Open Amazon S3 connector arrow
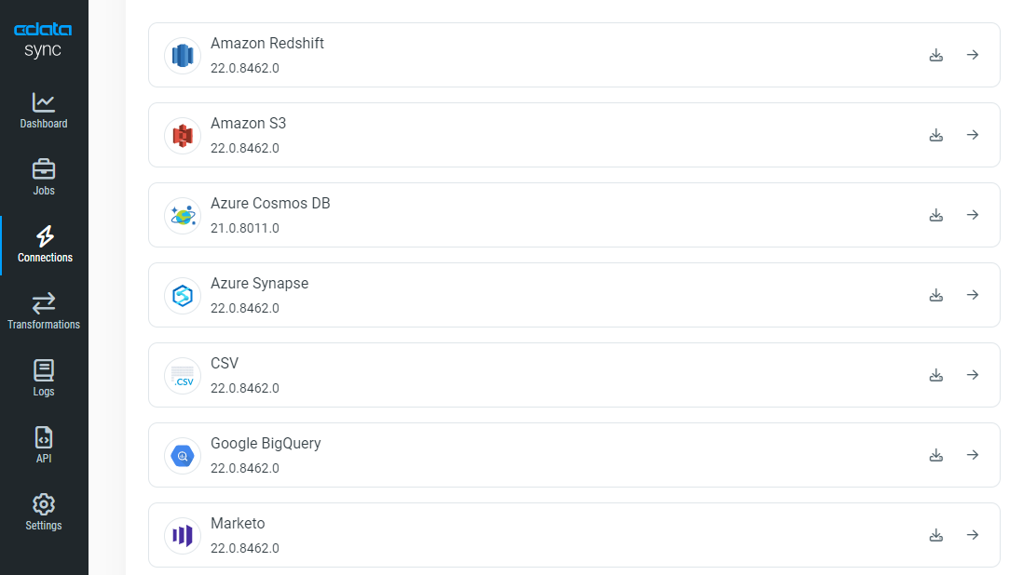 (x=973, y=135)
